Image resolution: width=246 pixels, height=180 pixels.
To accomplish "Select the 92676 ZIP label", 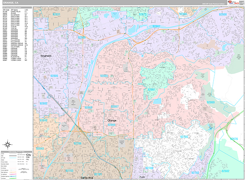I will (234, 139).
